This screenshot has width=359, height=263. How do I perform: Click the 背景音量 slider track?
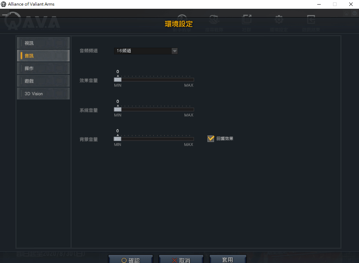click(x=154, y=139)
